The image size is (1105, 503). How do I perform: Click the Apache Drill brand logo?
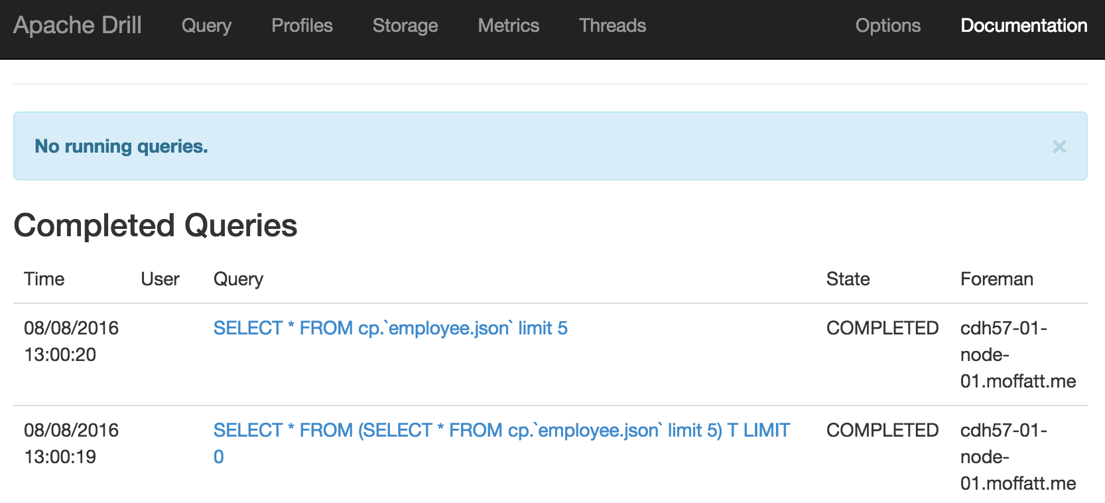[78, 25]
